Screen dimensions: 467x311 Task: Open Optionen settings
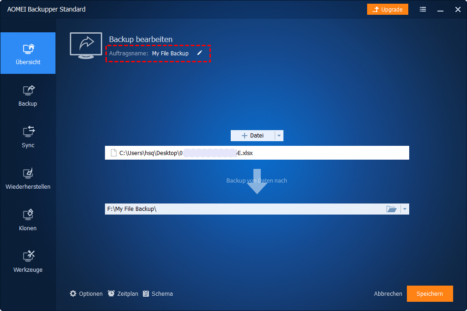(86, 294)
